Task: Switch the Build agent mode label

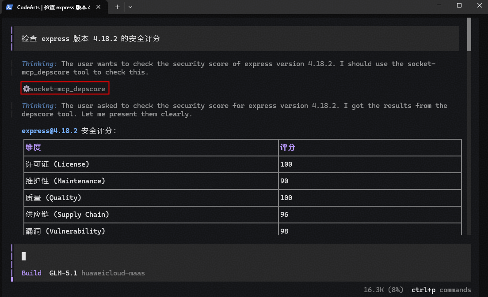Action: [x=31, y=273]
